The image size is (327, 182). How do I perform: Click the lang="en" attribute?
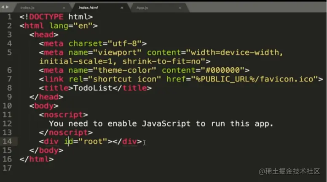[x=71, y=26]
